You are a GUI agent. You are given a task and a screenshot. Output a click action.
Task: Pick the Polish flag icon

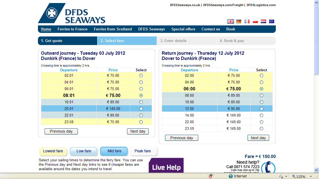(x=255, y=21)
